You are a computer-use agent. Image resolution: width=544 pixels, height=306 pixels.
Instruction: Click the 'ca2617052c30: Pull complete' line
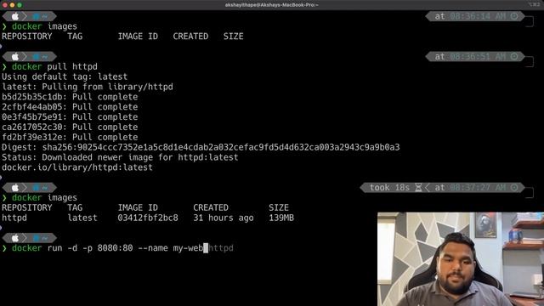coord(70,127)
